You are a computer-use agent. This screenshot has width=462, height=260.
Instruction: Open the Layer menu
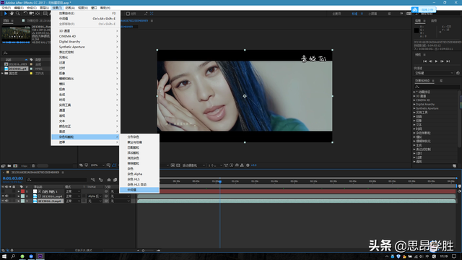coord(44,8)
